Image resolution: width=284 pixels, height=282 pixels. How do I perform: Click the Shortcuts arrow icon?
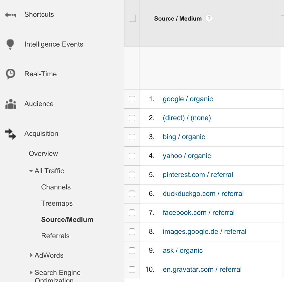tap(11, 15)
